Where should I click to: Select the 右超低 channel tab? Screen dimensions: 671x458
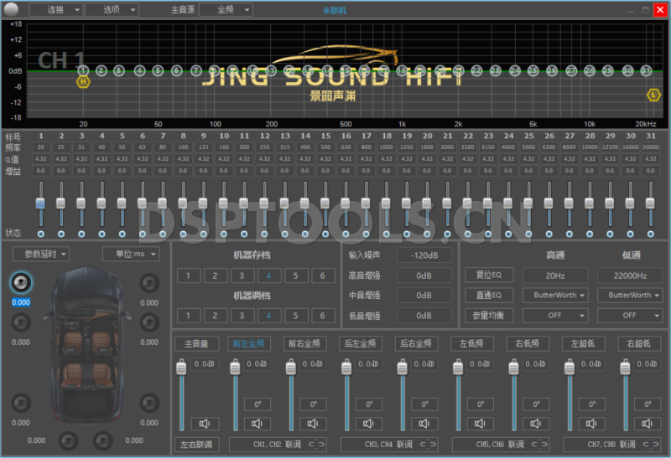click(x=639, y=343)
